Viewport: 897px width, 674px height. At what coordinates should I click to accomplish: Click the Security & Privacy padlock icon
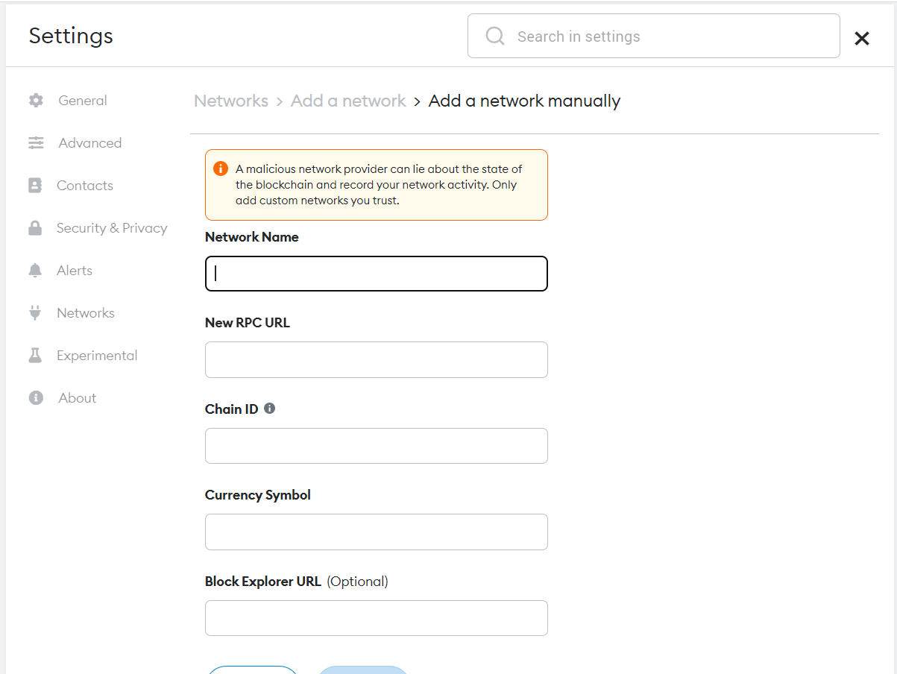tap(36, 227)
